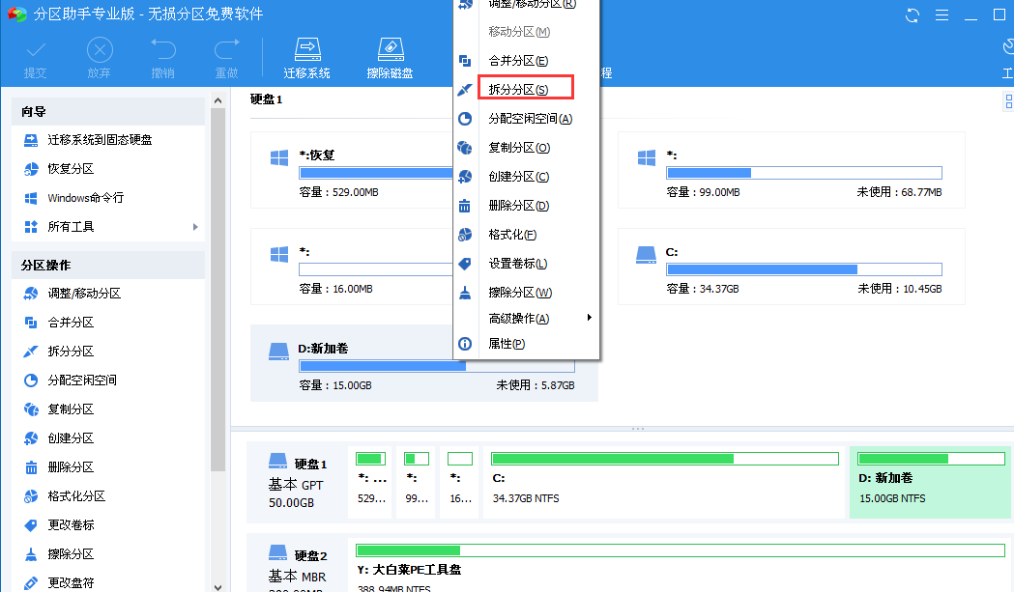
Task: Click 格式化分区 icon in sidebar
Action: tap(31, 496)
